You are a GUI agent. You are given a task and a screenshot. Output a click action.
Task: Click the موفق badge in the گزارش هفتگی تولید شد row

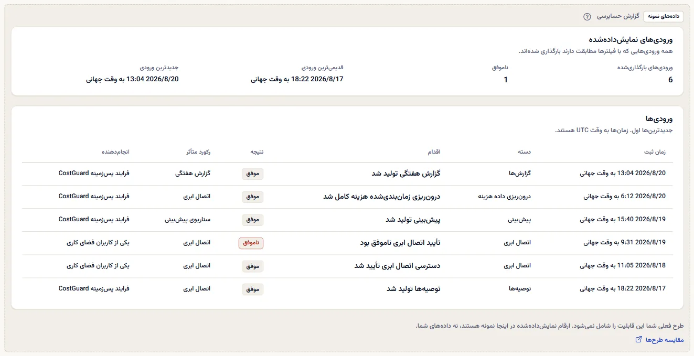[x=253, y=174]
